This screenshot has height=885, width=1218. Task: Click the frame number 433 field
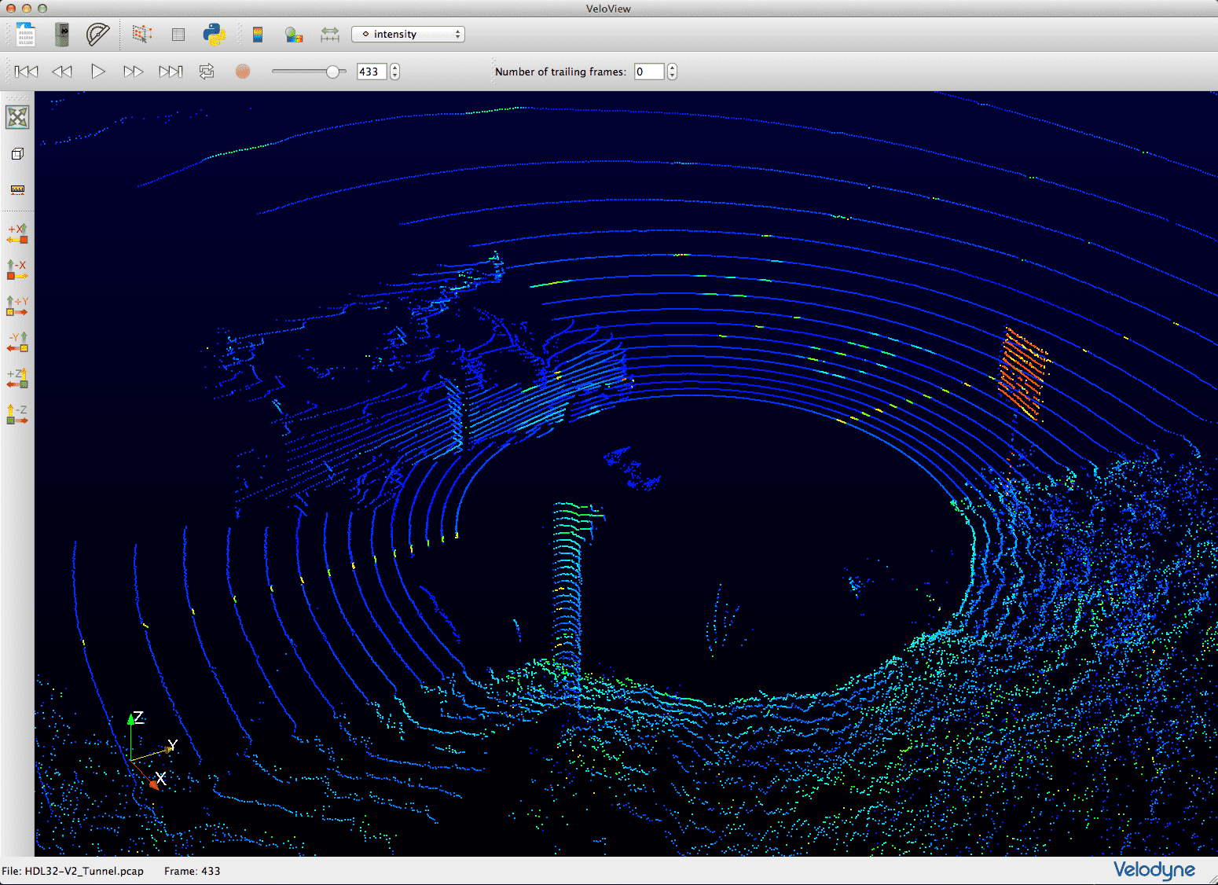click(x=372, y=72)
